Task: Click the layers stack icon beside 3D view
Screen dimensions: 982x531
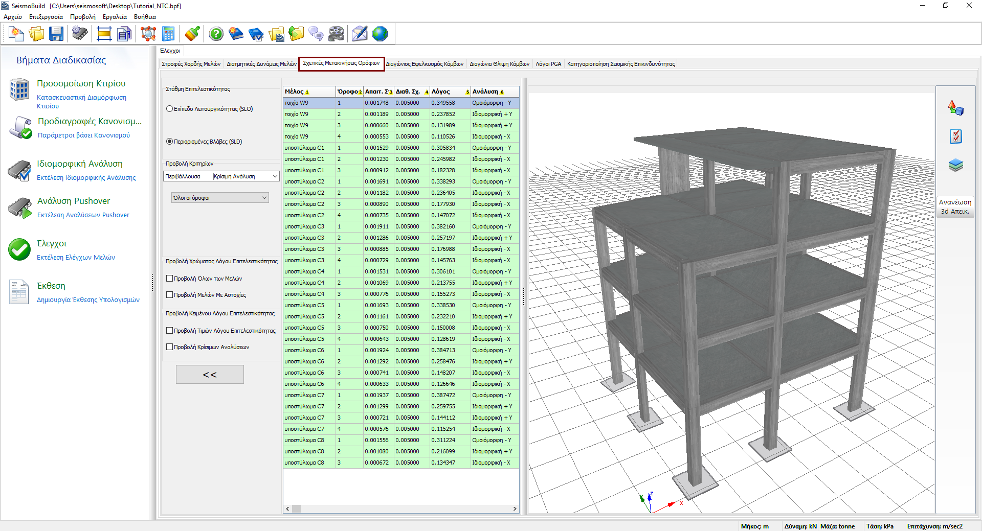Action: (x=955, y=165)
